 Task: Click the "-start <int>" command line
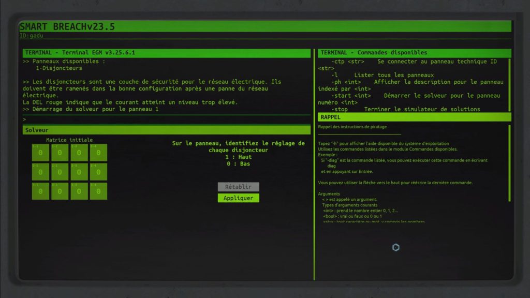[x=409, y=99]
